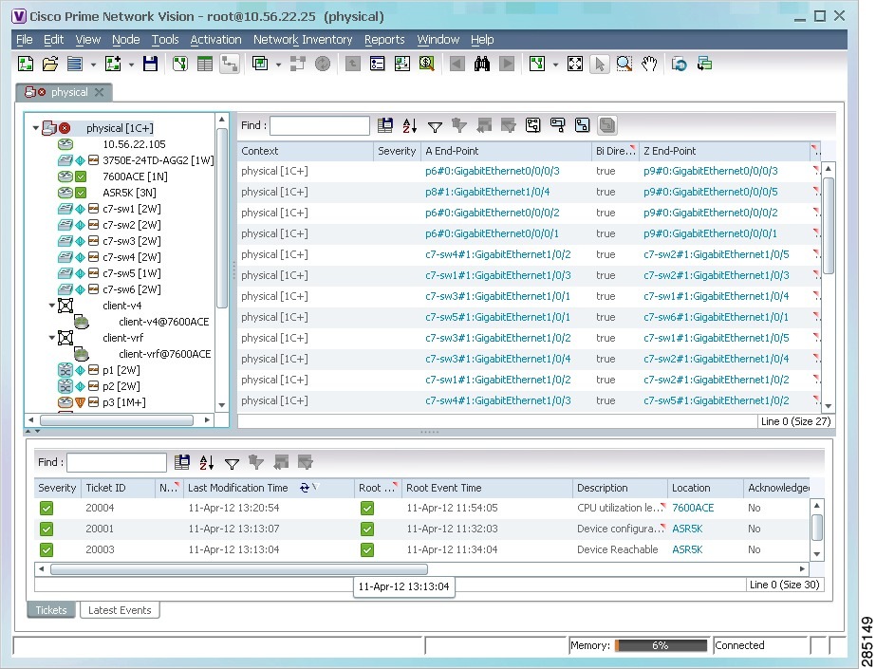Focus the tickets Find input field
The image size is (876, 669).
coord(116,462)
